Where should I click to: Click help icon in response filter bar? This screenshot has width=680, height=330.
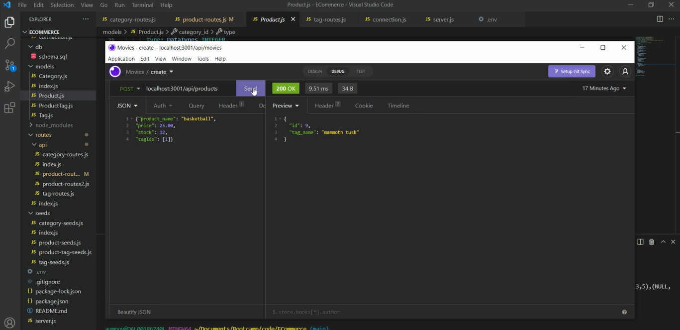coord(624,312)
